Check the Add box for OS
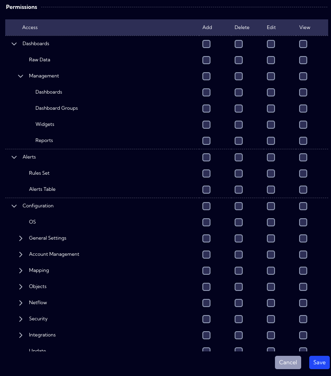 point(206,222)
